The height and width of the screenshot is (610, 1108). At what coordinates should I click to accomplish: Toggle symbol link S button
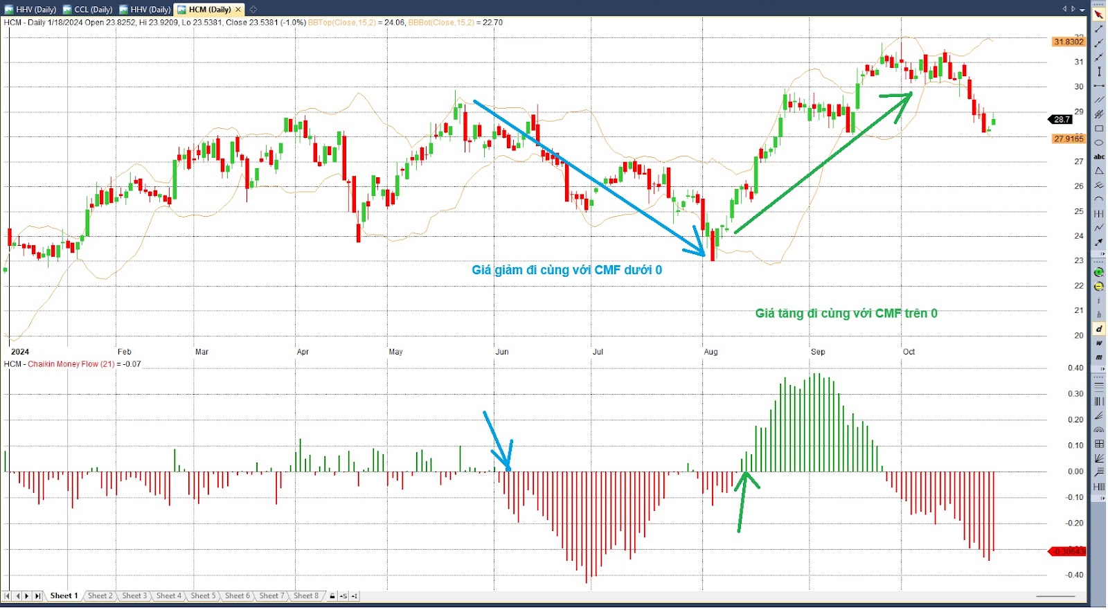coord(343,597)
